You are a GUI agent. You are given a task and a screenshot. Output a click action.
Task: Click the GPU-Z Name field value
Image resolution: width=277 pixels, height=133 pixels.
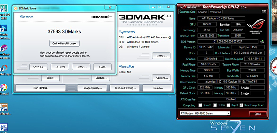tap(221, 18)
